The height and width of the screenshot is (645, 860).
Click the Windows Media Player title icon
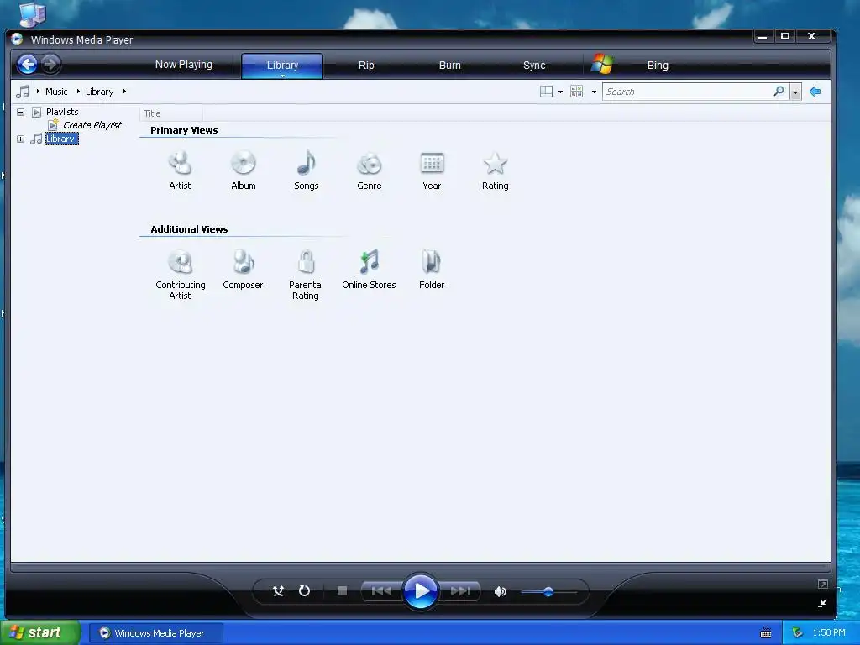click(x=17, y=39)
